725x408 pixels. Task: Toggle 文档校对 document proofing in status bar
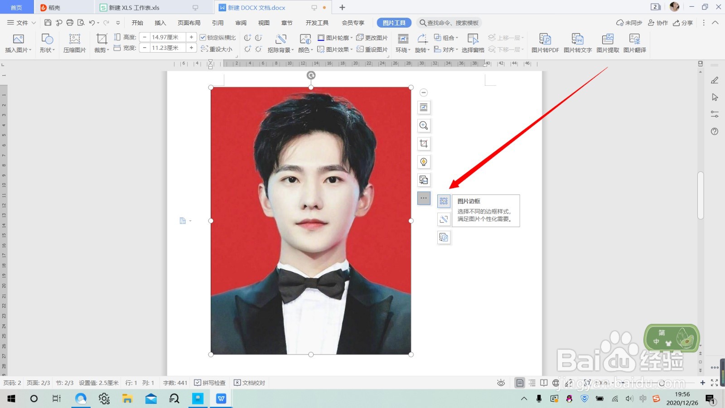(249, 383)
